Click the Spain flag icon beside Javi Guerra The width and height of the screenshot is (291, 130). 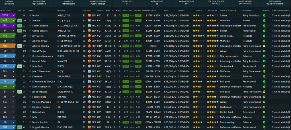tap(89, 36)
